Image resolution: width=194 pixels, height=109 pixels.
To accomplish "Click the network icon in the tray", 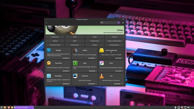I will (x=185, y=107).
